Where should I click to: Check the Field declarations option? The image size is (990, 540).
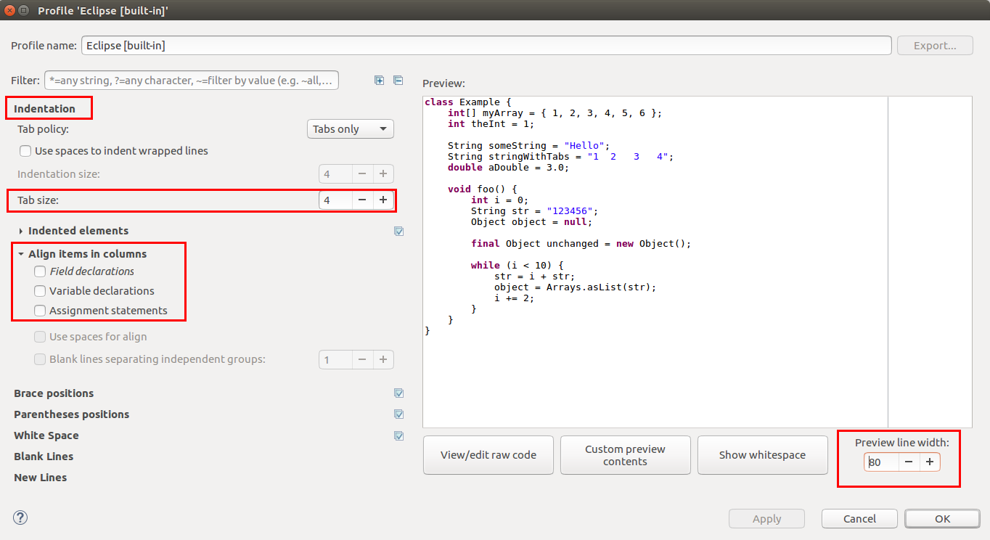point(40,271)
